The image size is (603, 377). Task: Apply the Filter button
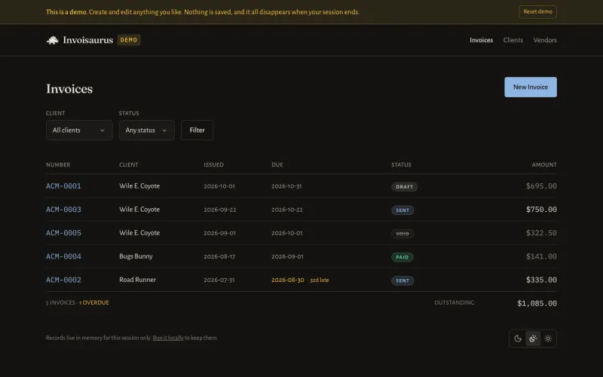[197, 130]
